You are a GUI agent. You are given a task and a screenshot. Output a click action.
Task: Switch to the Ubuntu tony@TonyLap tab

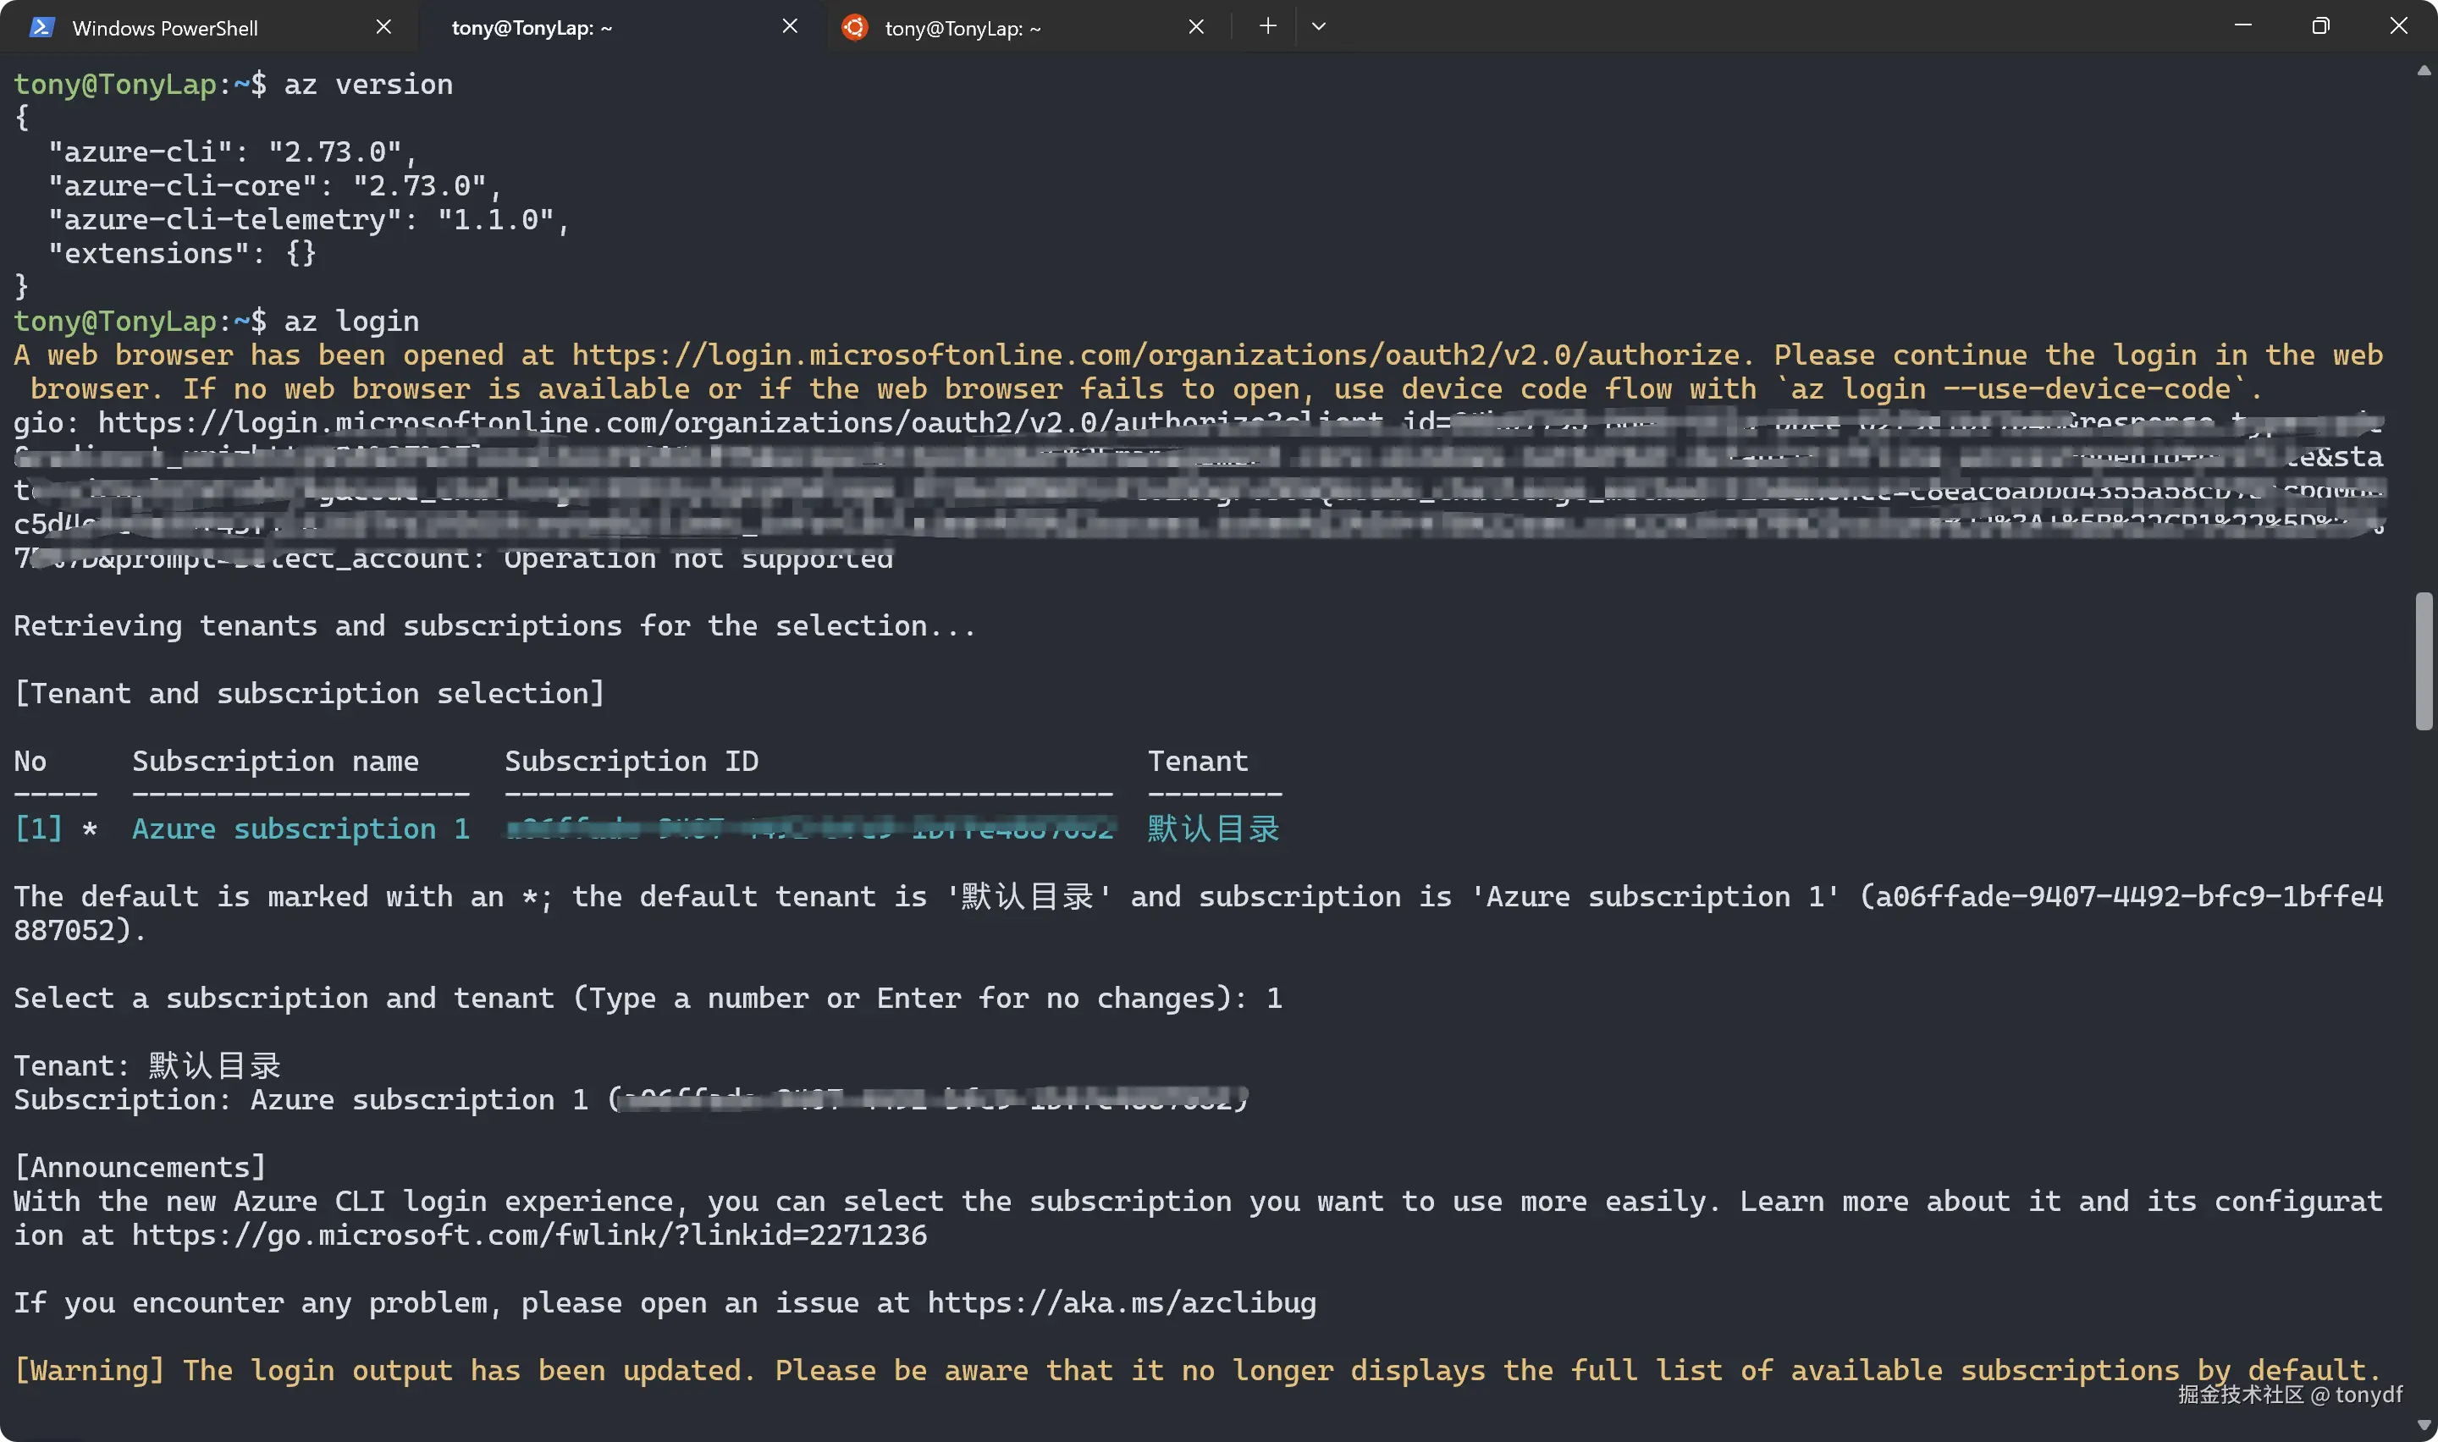[962, 28]
